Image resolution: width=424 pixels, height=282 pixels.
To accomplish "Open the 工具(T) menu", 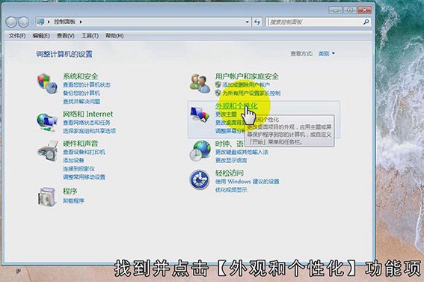I will click(90, 36).
